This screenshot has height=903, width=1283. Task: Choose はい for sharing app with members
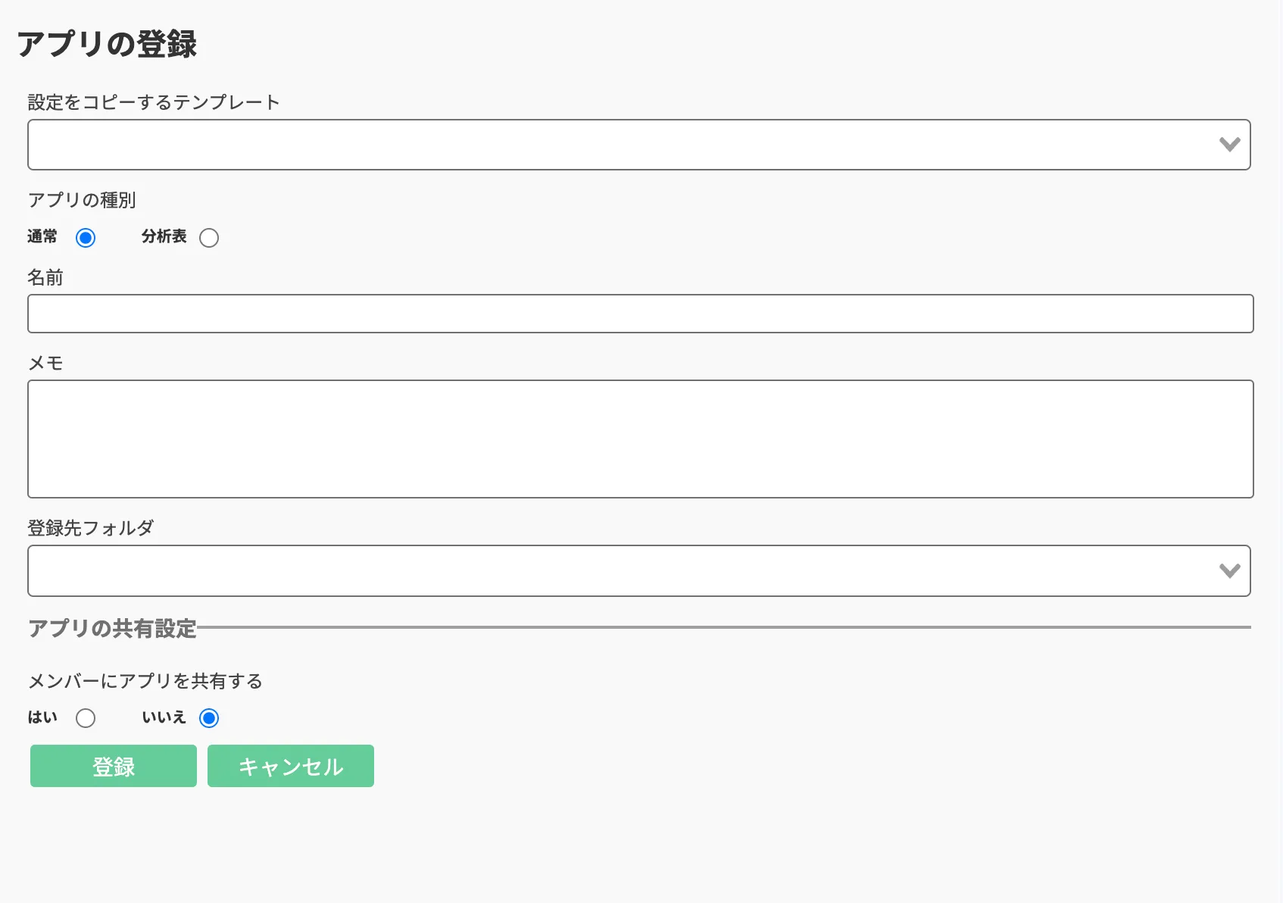click(86, 718)
